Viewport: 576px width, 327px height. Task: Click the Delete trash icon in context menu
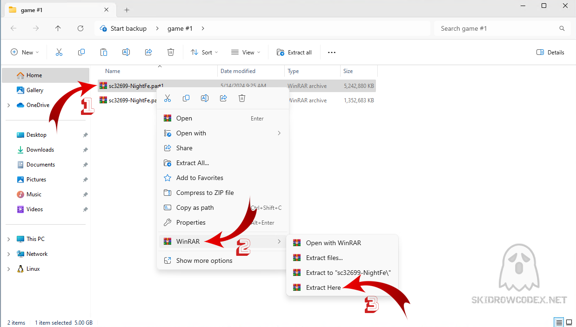242,98
